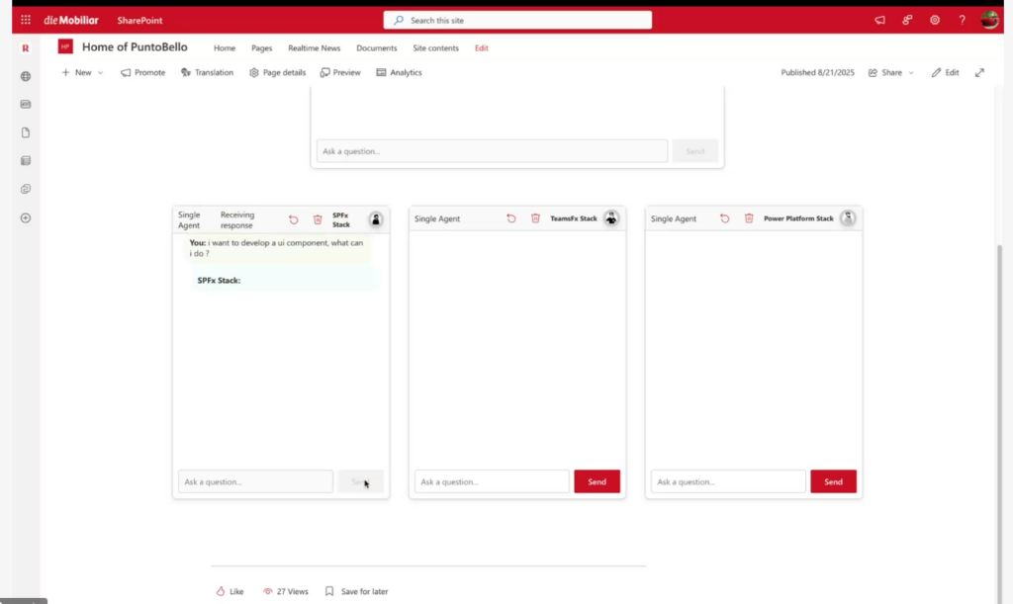This screenshot has height=604, width=1013.
Task: Expand the New dropdown chevron
Action: (x=100, y=73)
